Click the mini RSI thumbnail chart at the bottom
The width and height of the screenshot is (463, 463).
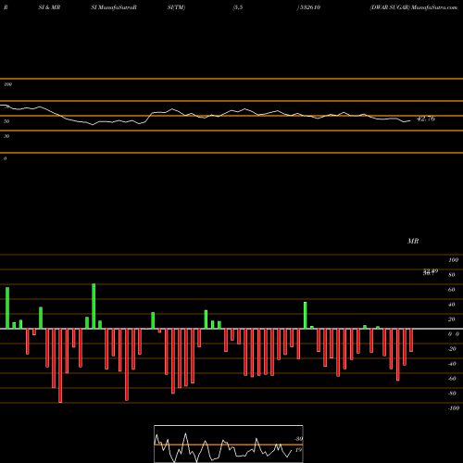(x=229, y=444)
